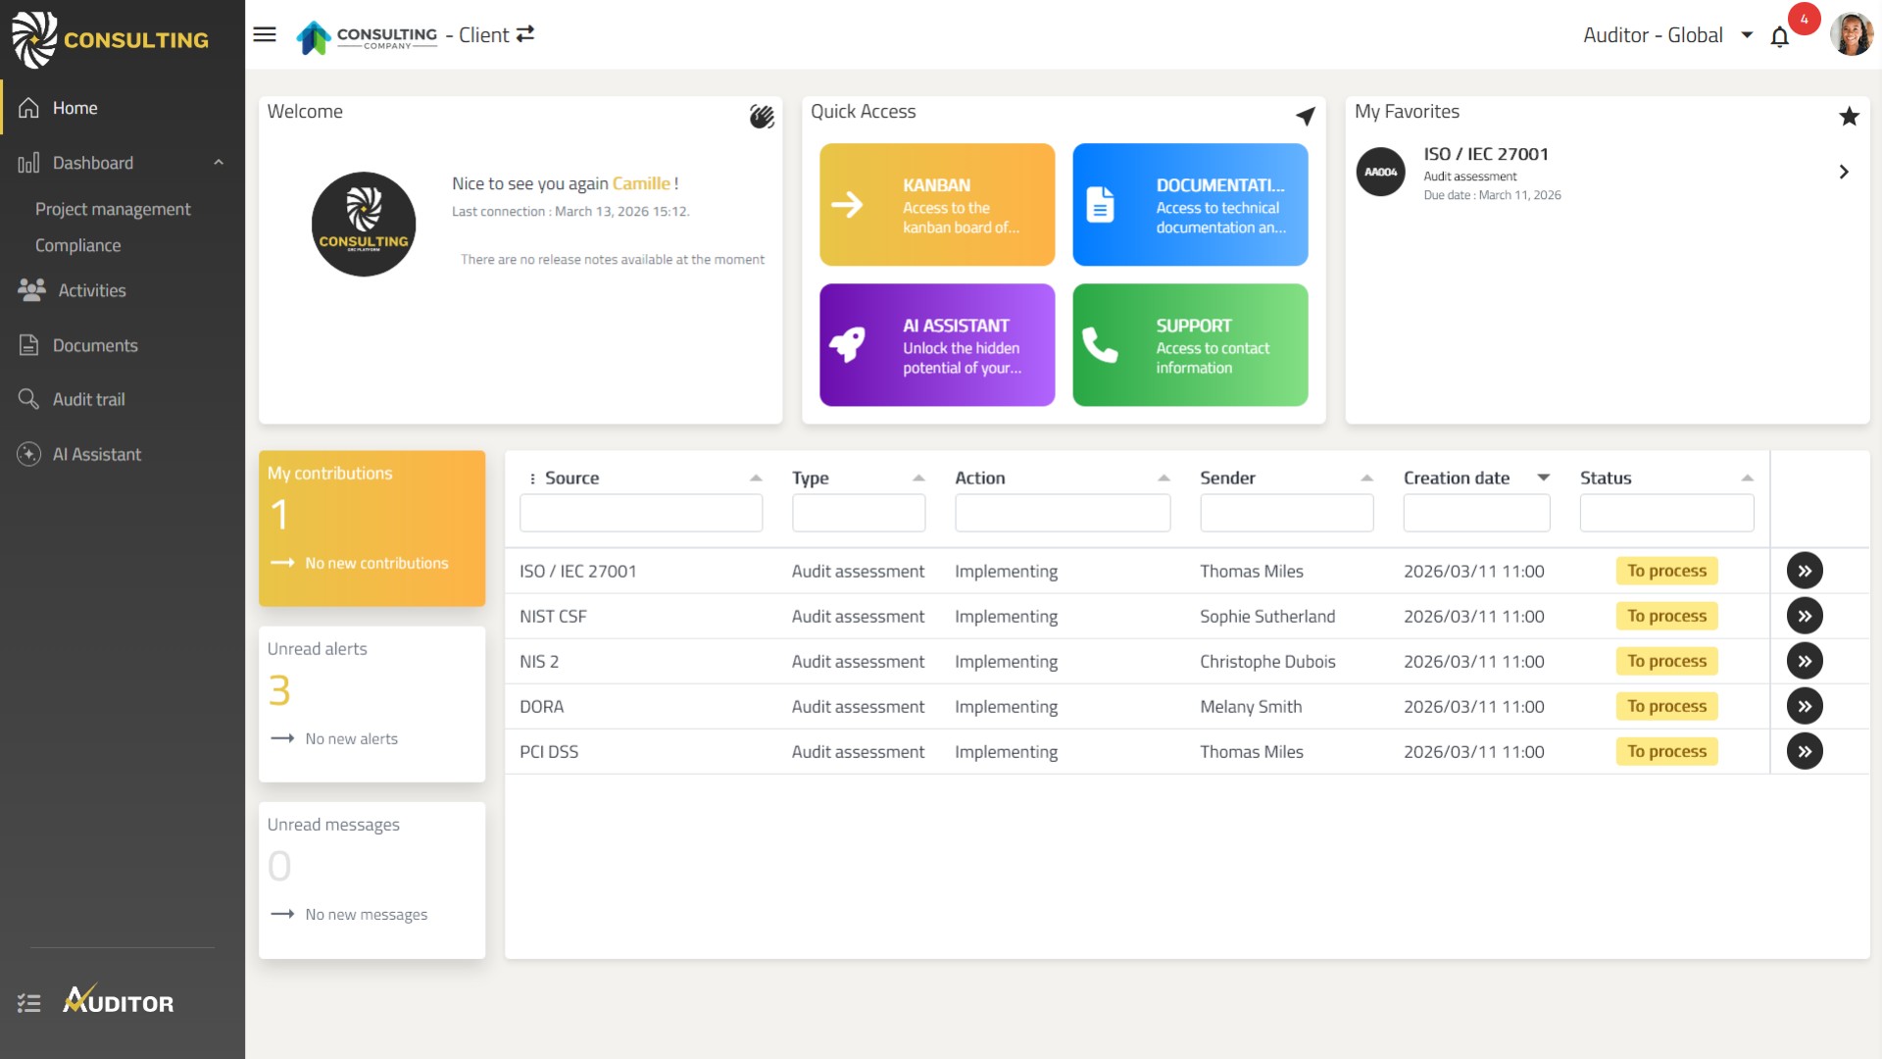1882x1059 pixels.
Task: Click the Support quick access tile
Action: point(1190,345)
